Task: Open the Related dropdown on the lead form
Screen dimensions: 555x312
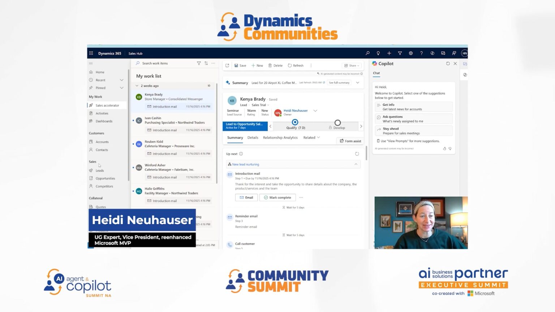Action: tap(311, 138)
